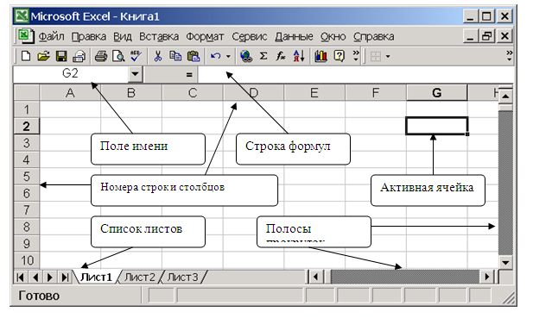Screen dimensions: 533x318
Task: Click the email envelope icon next to Save
Action: [79, 56]
